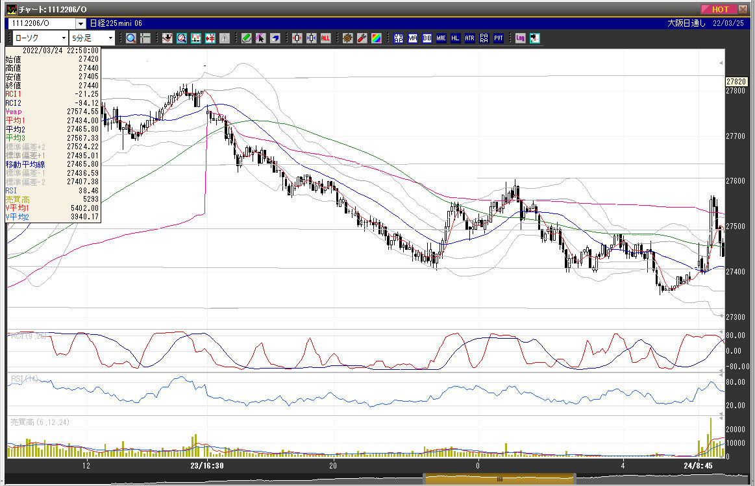This screenshot has width=755, height=486.
Task: Toggle the HL high-low indicator
Action: tap(456, 38)
